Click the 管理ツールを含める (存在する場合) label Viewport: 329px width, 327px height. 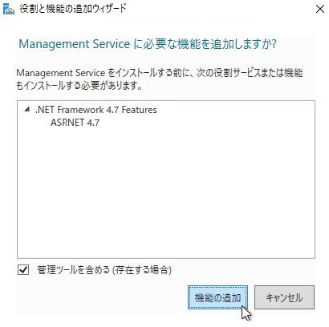tap(104, 270)
